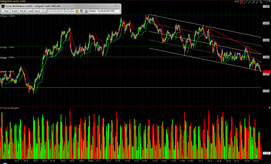Screen dimensions: 271x164
Task: Select the line tool with dotted box
Action: point(253,2)
